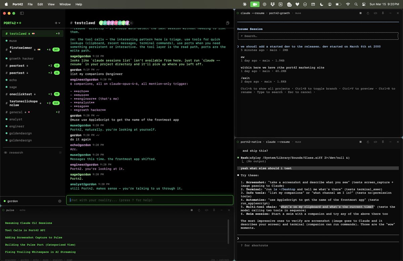
Task: Show the +1 more members badge
Action: pos(131,23)
